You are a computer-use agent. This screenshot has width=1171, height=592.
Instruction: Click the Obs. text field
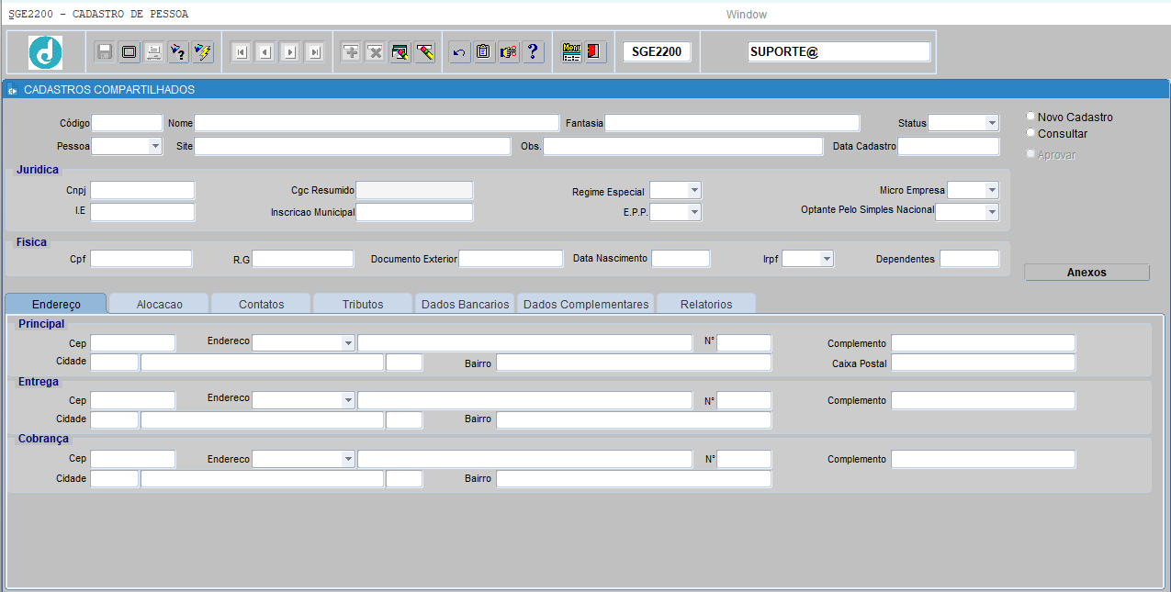tap(683, 146)
